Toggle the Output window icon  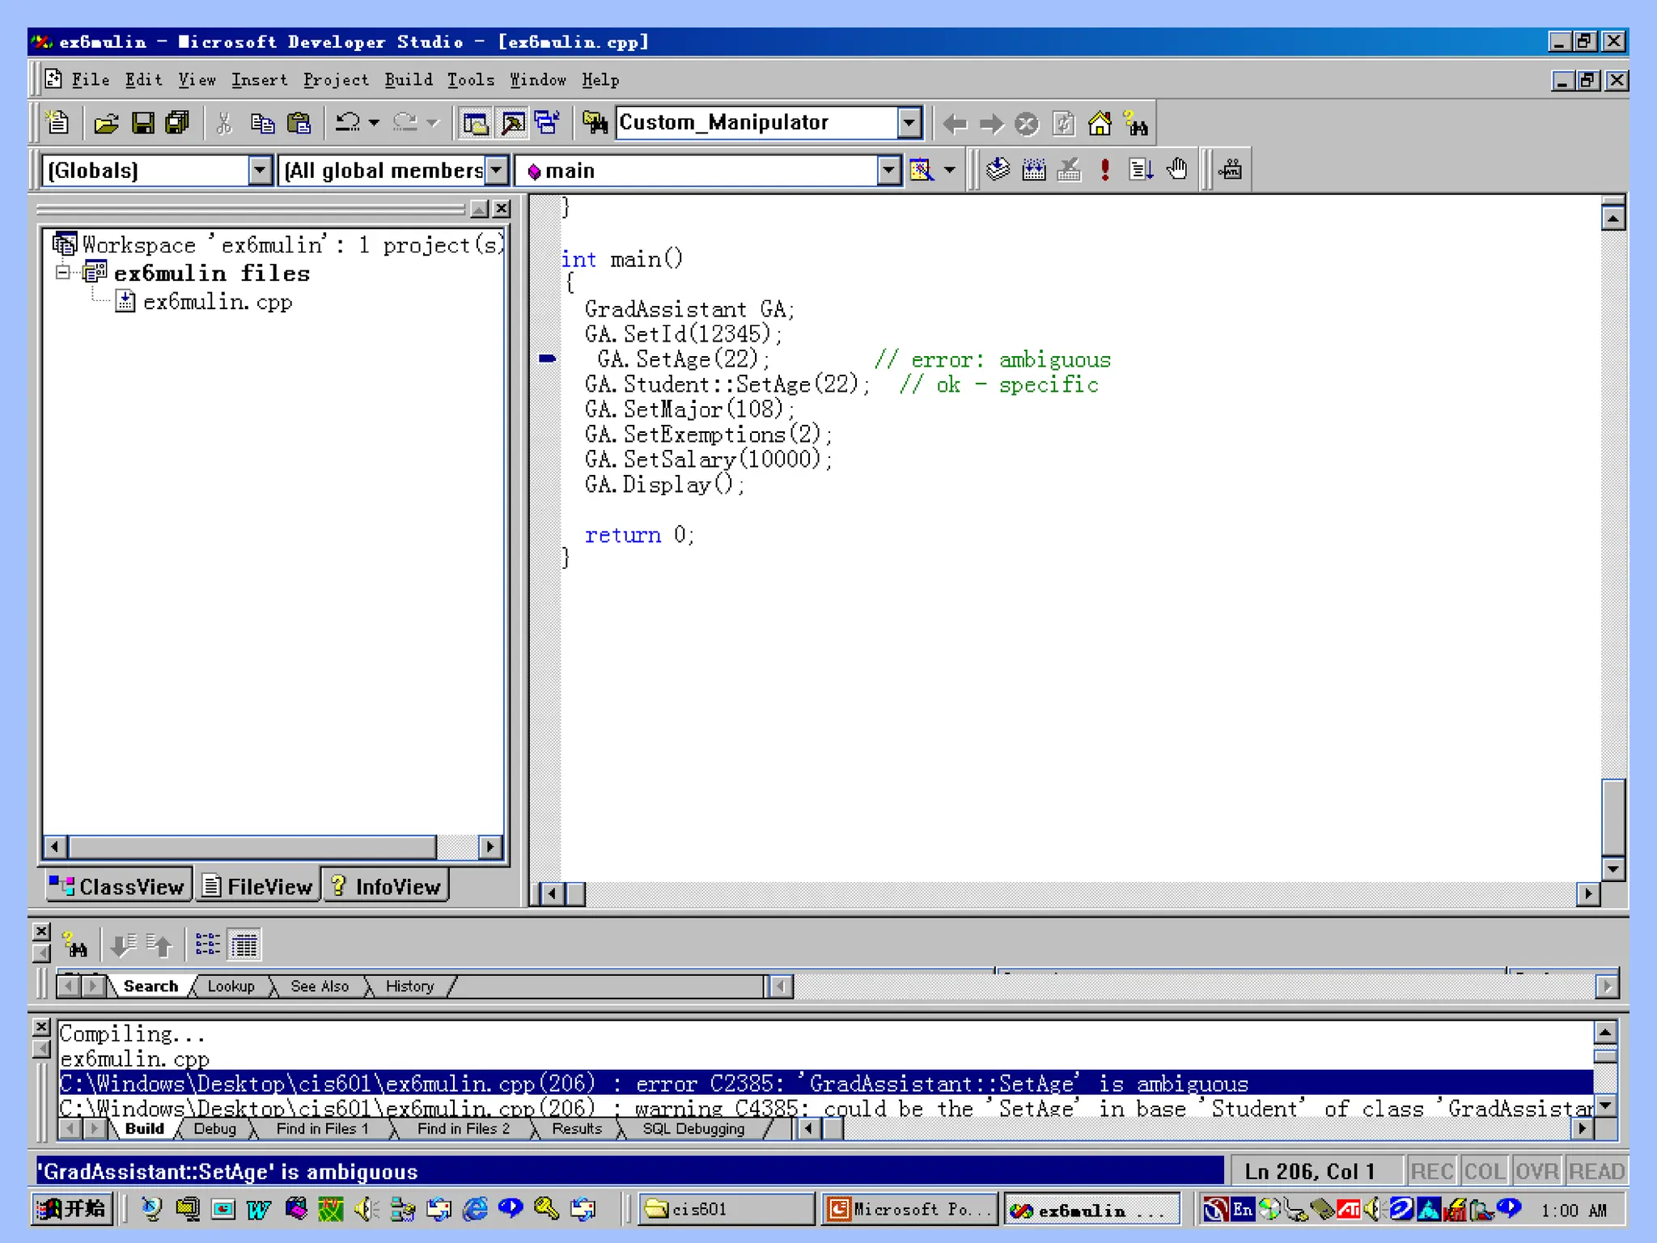[513, 123]
